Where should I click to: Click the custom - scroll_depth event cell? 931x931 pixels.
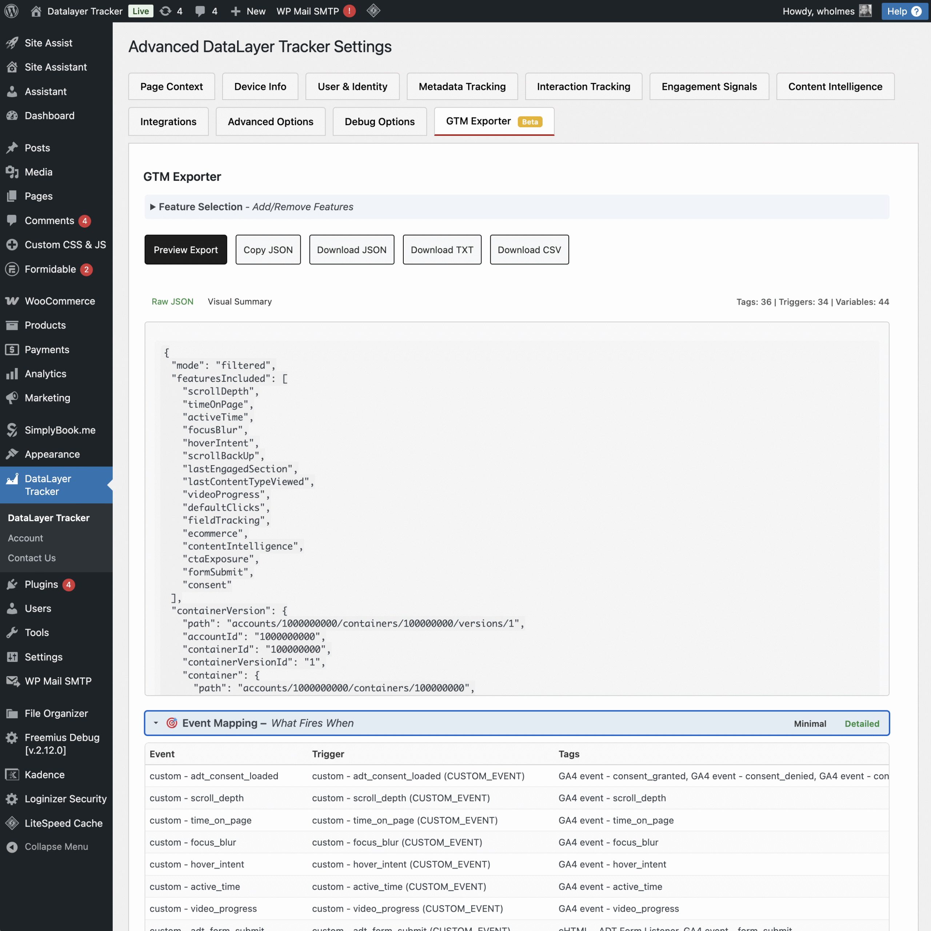[197, 798]
